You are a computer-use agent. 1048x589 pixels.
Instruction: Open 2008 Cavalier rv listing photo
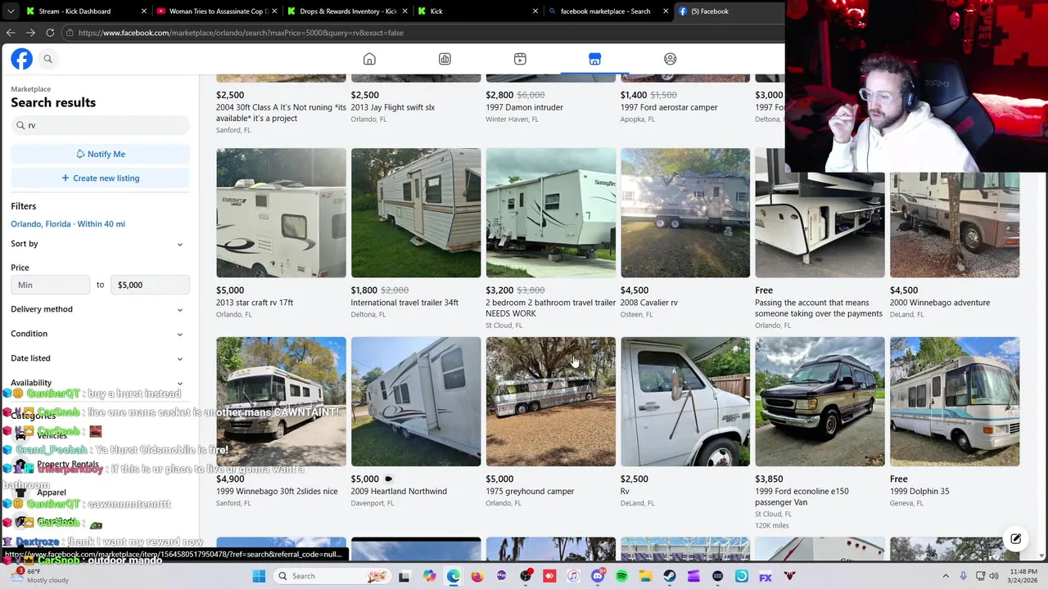point(685,213)
